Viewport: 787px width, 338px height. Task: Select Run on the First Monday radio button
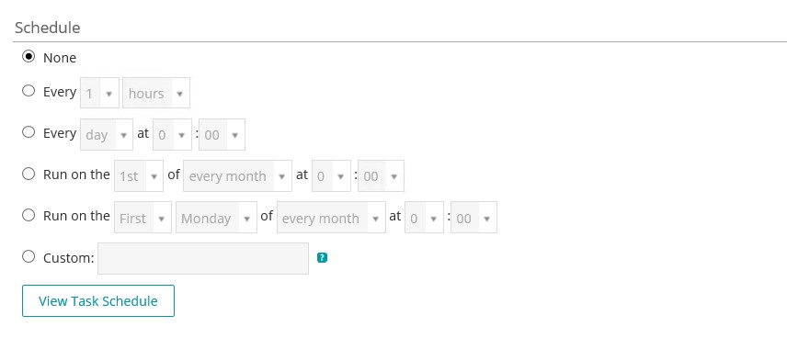[29, 215]
